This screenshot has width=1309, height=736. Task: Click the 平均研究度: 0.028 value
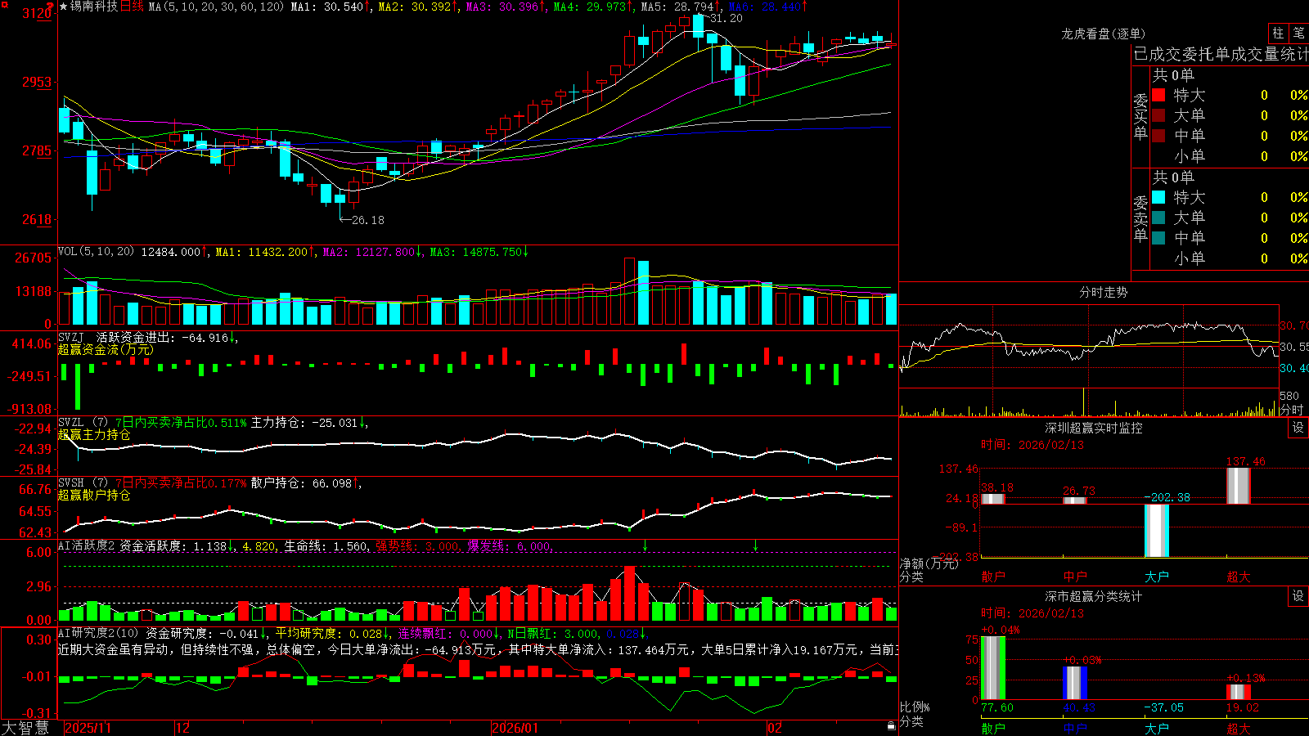point(332,633)
